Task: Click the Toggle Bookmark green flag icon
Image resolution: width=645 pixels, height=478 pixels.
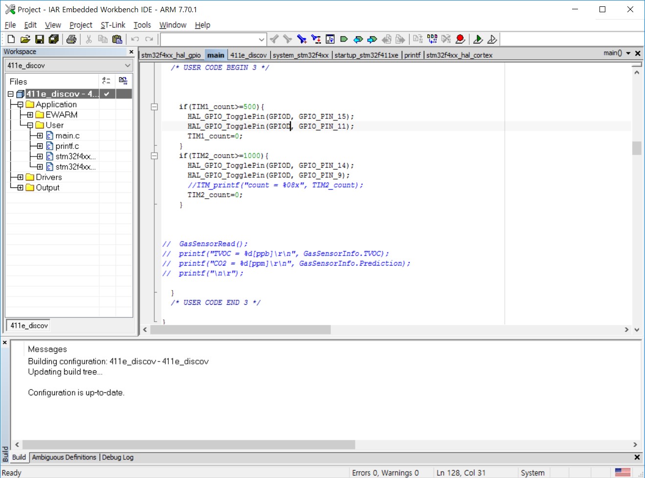Action: 344,39
